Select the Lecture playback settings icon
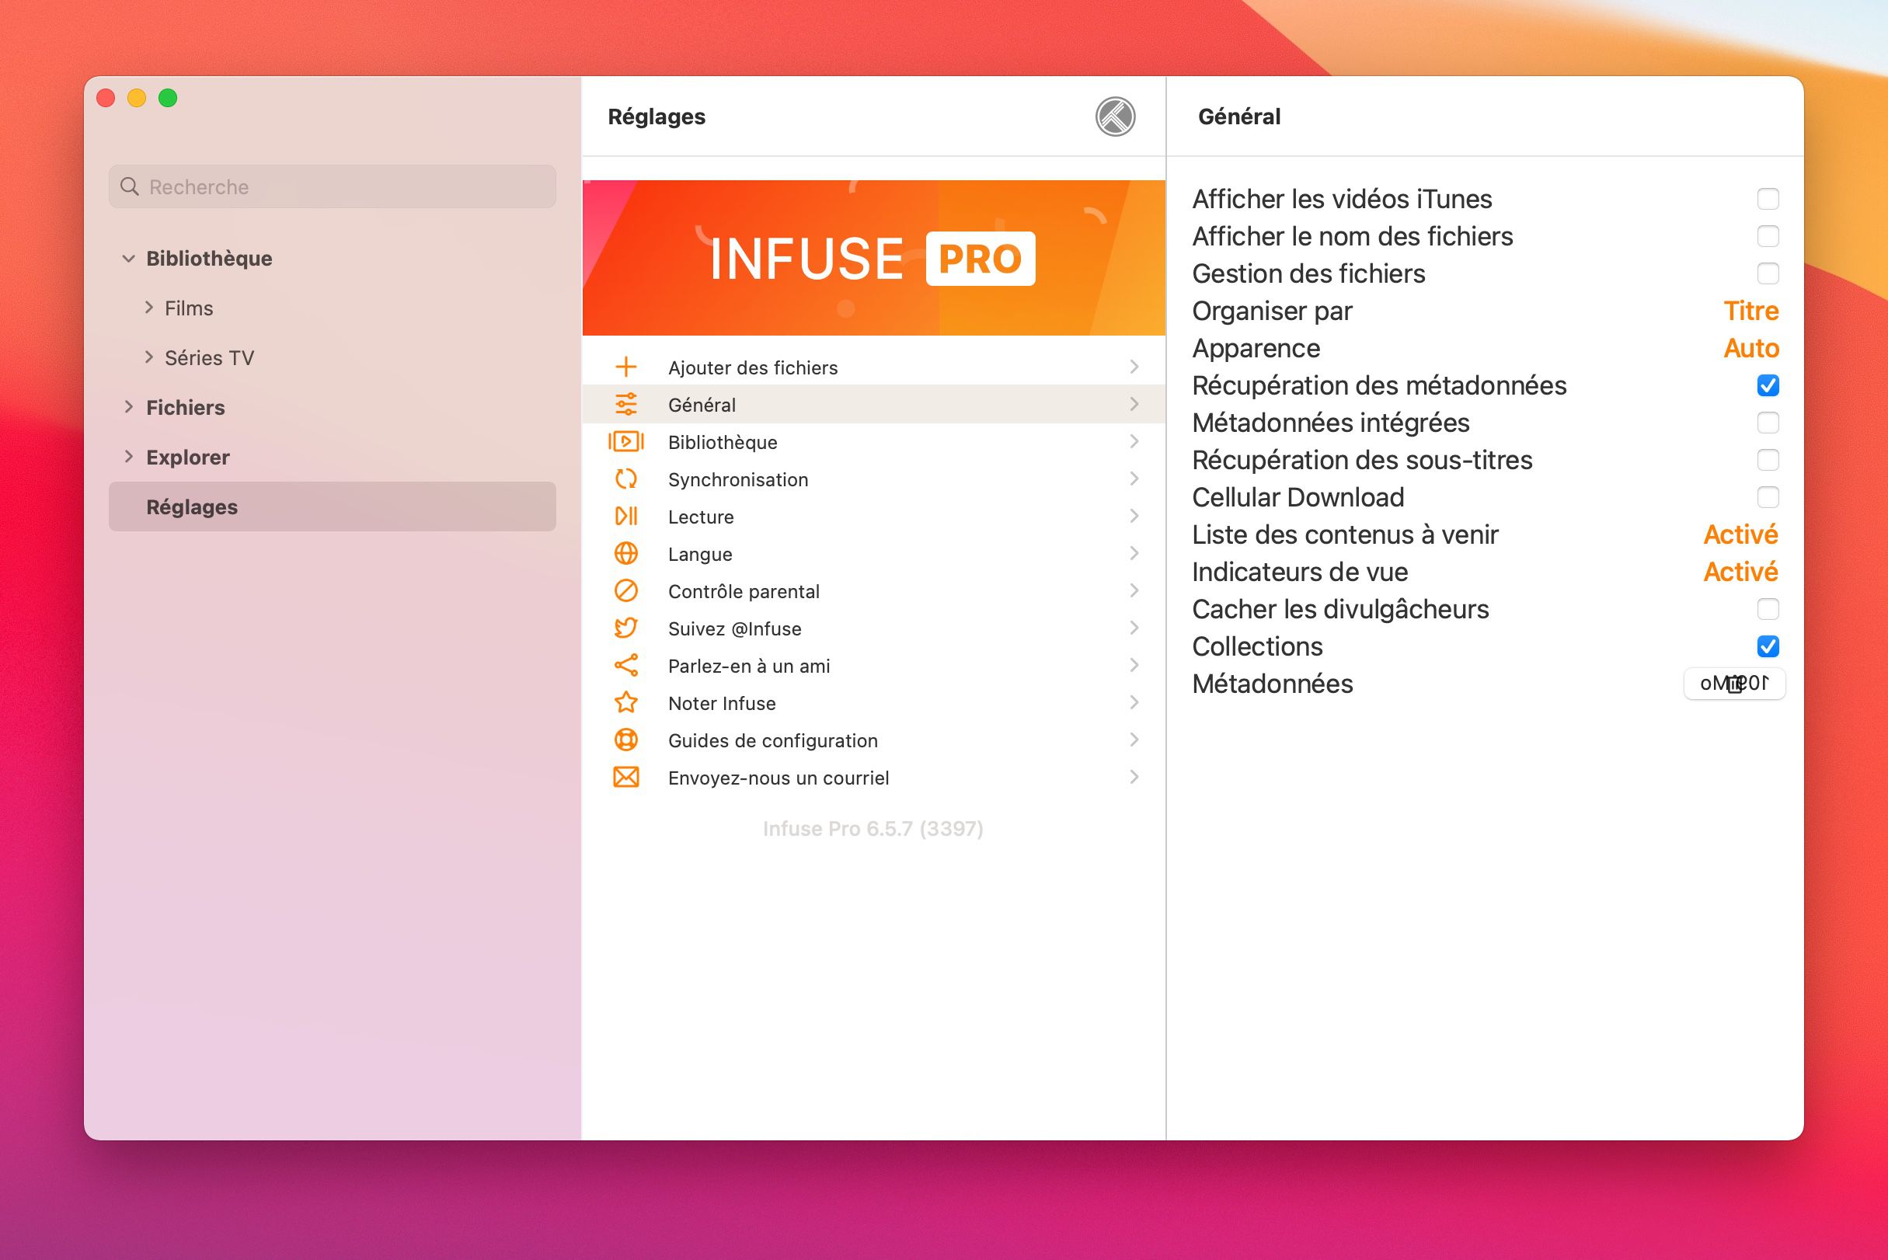The height and width of the screenshot is (1260, 1888). [626, 516]
